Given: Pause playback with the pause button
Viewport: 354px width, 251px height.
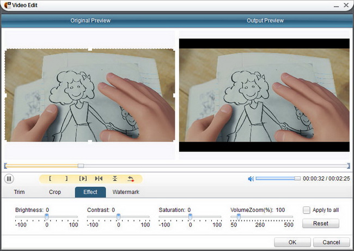Looking at the screenshot, I should [x=9, y=179].
